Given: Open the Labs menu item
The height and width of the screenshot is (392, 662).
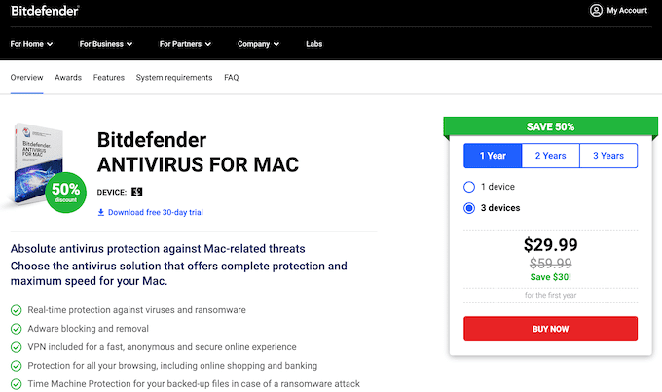Looking at the screenshot, I should pos(313,44).
